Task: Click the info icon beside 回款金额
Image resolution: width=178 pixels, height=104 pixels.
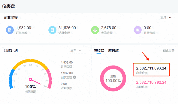Action: click(x=75, y=77)
